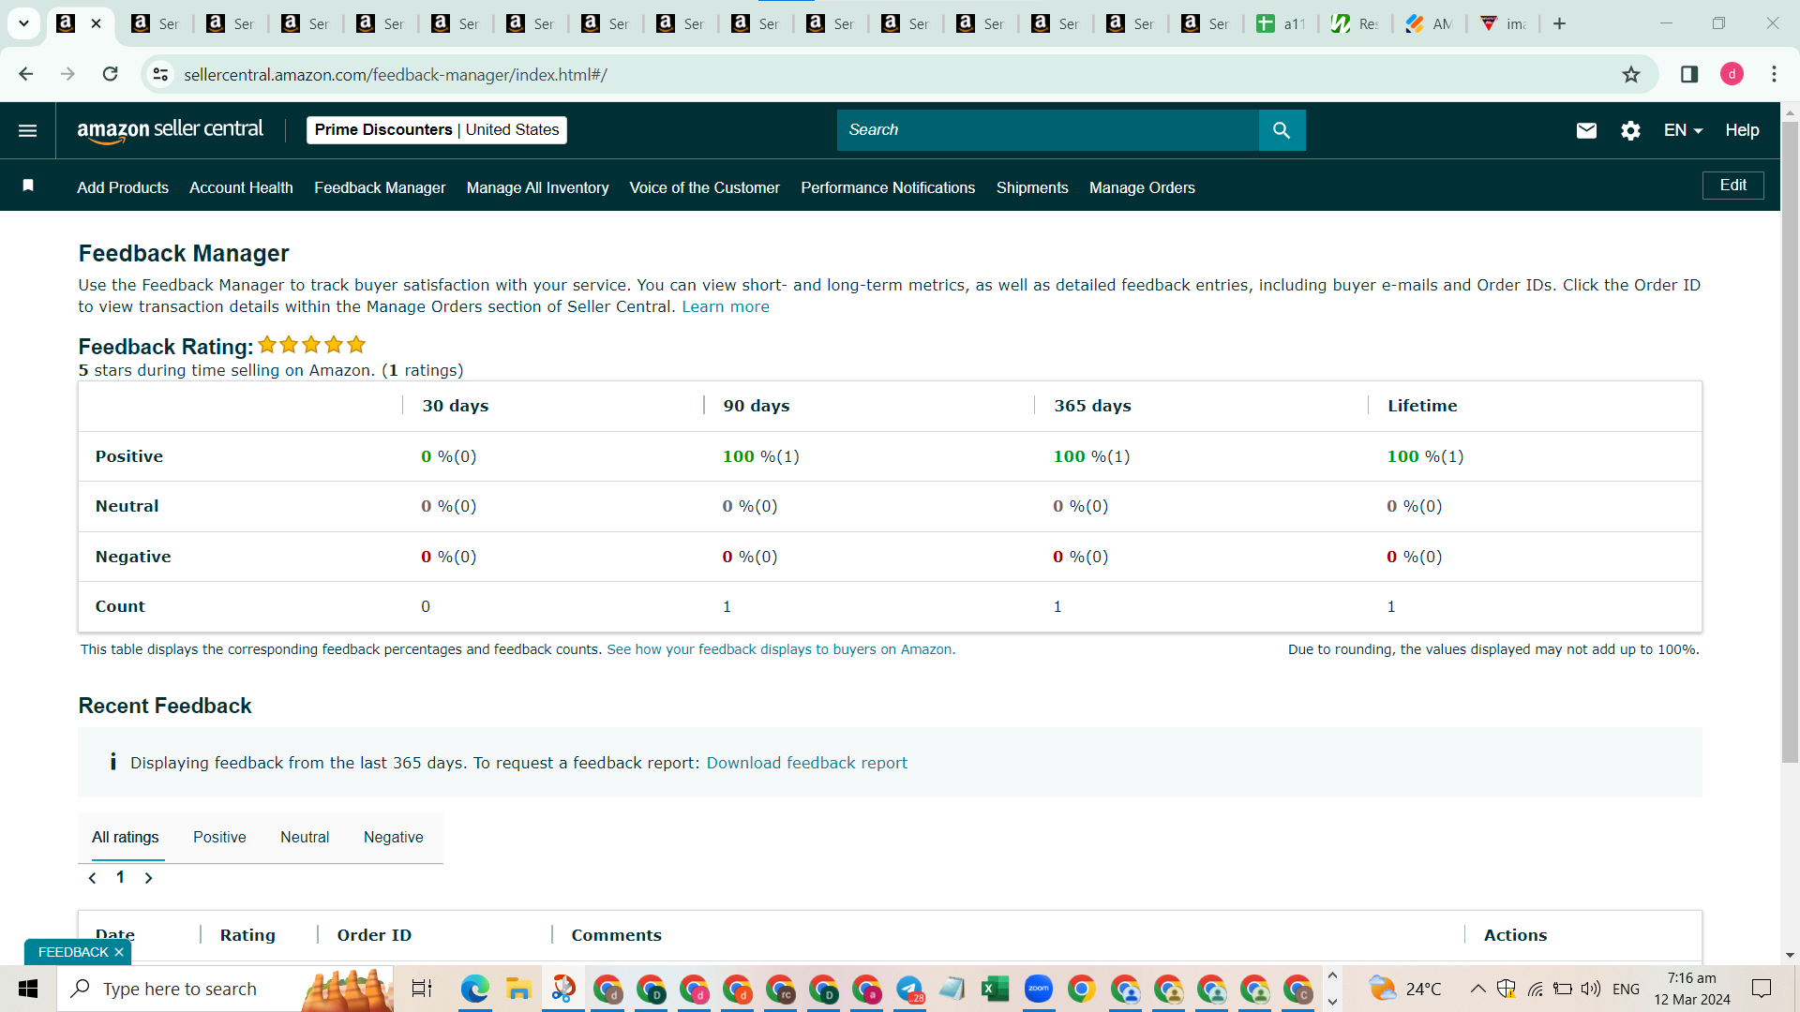
Task: Open Shipments in the nav bar
Action: coord(1032,187)
